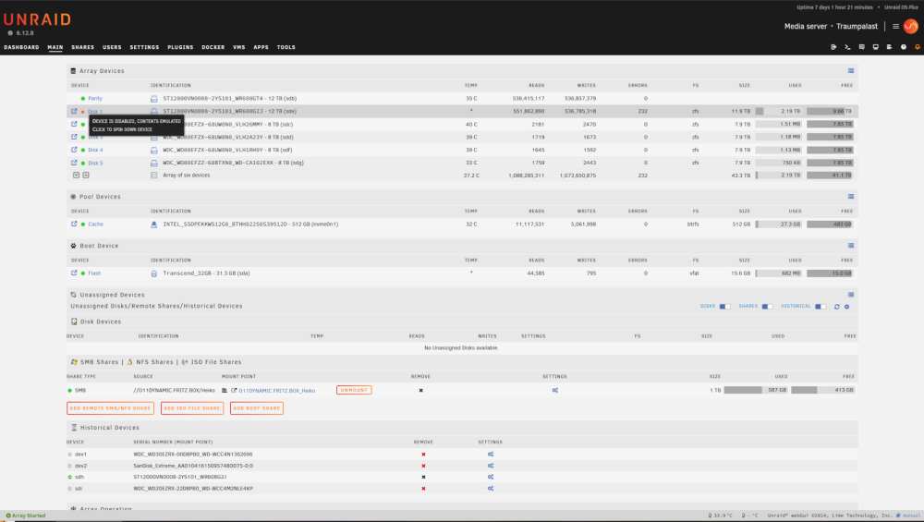Toggle the Historical switch
Viewport: 924px width, 522px height.
821,307
